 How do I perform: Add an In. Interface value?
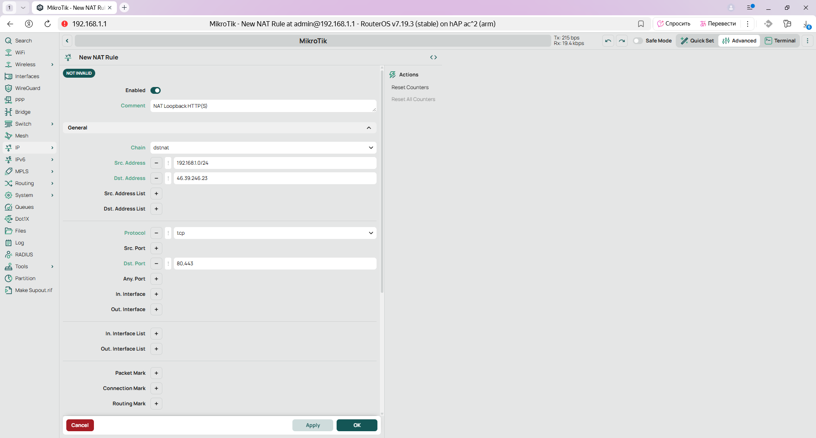coord(156,294)
